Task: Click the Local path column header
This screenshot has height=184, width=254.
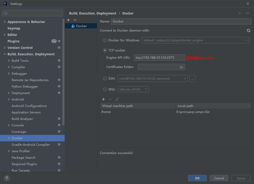Action: tap(213, 106)
